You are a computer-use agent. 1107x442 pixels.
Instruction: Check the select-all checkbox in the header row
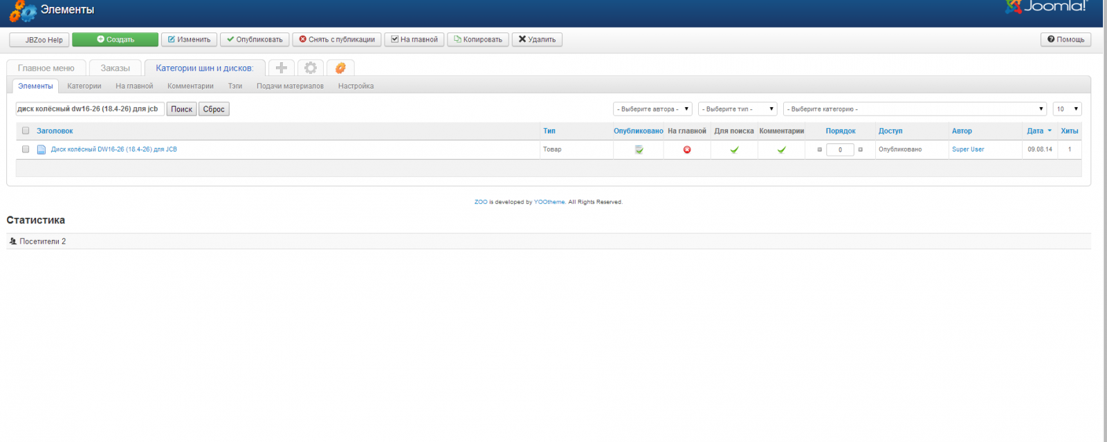(26, 131)
